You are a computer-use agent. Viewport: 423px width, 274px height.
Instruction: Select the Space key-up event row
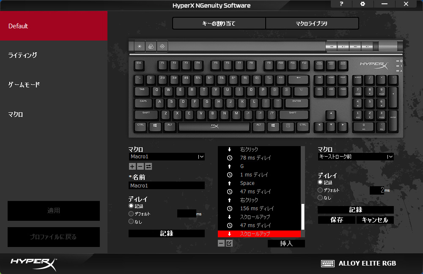click(x=259, y=183)
